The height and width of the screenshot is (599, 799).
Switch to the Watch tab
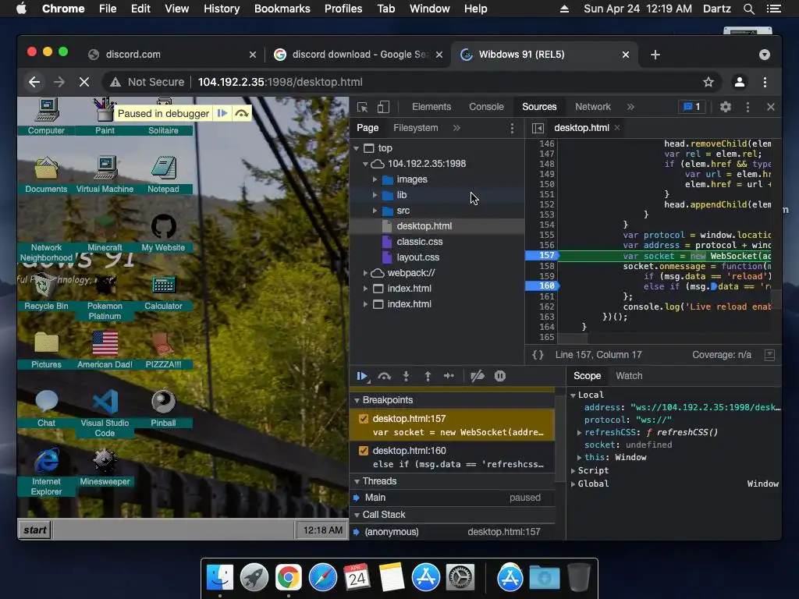point(629,376)
